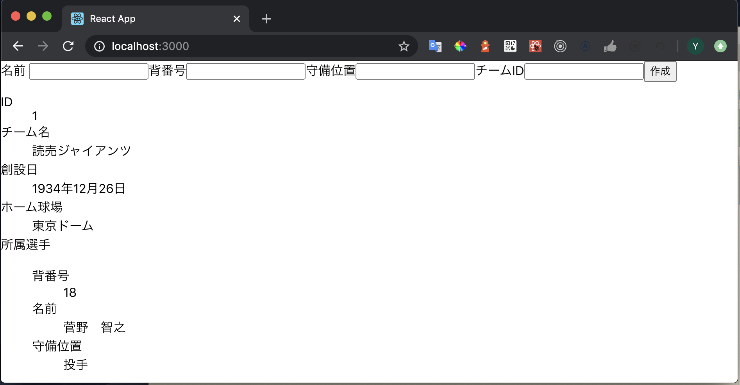Click the dimmed round extension beside thumbs-up
Image resolution: width=740 pixels, height=385 pixels.
click(x=635, y=46)
